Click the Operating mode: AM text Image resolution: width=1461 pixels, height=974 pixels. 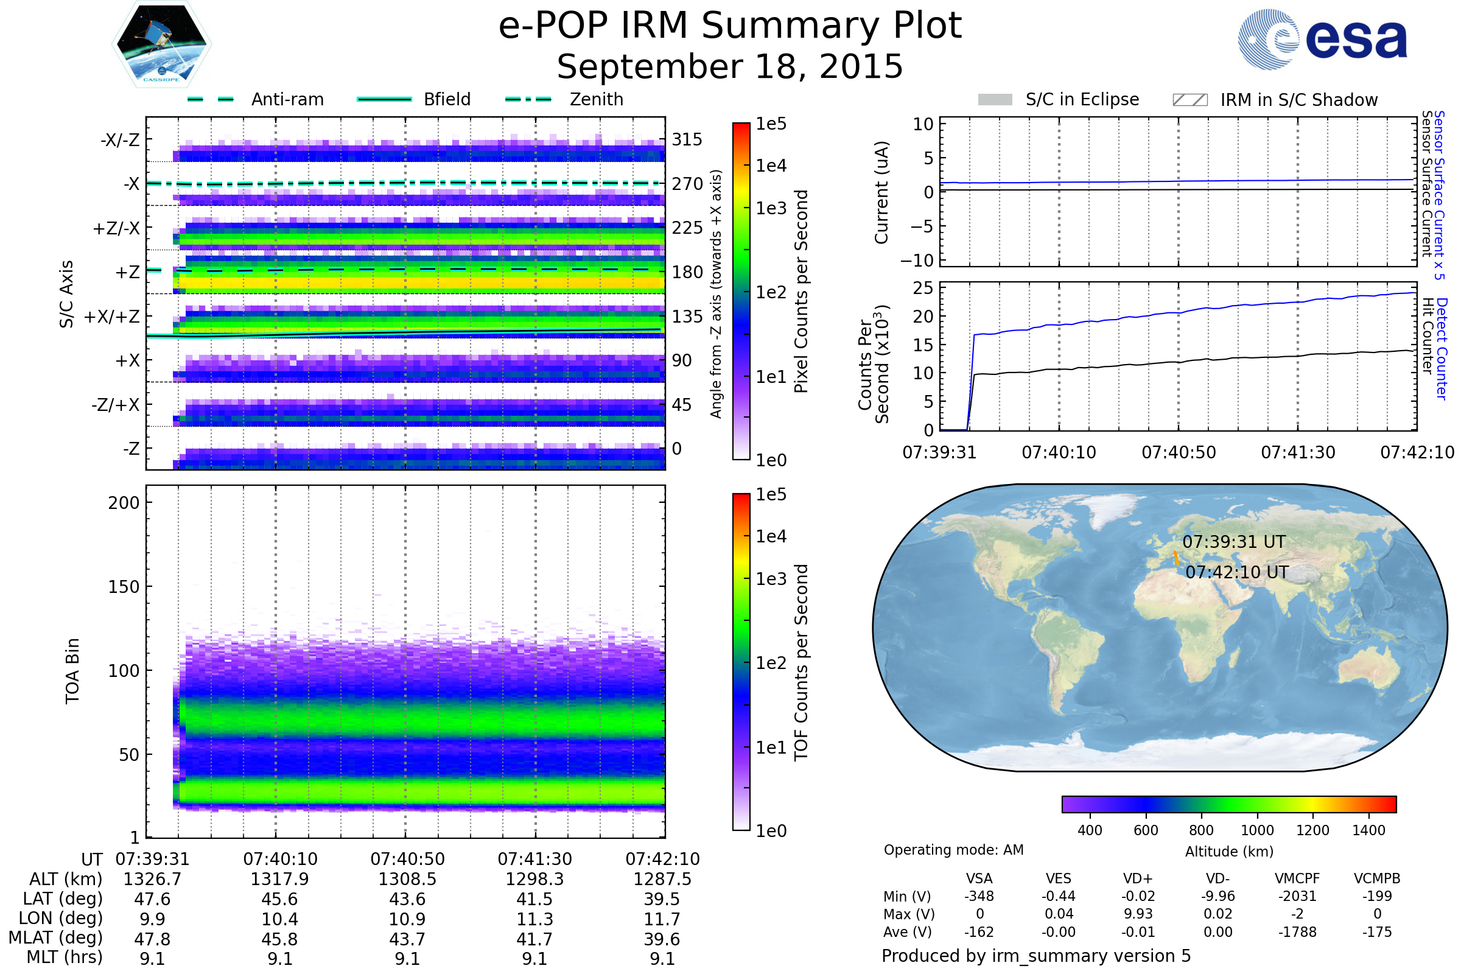click(953, 850)
